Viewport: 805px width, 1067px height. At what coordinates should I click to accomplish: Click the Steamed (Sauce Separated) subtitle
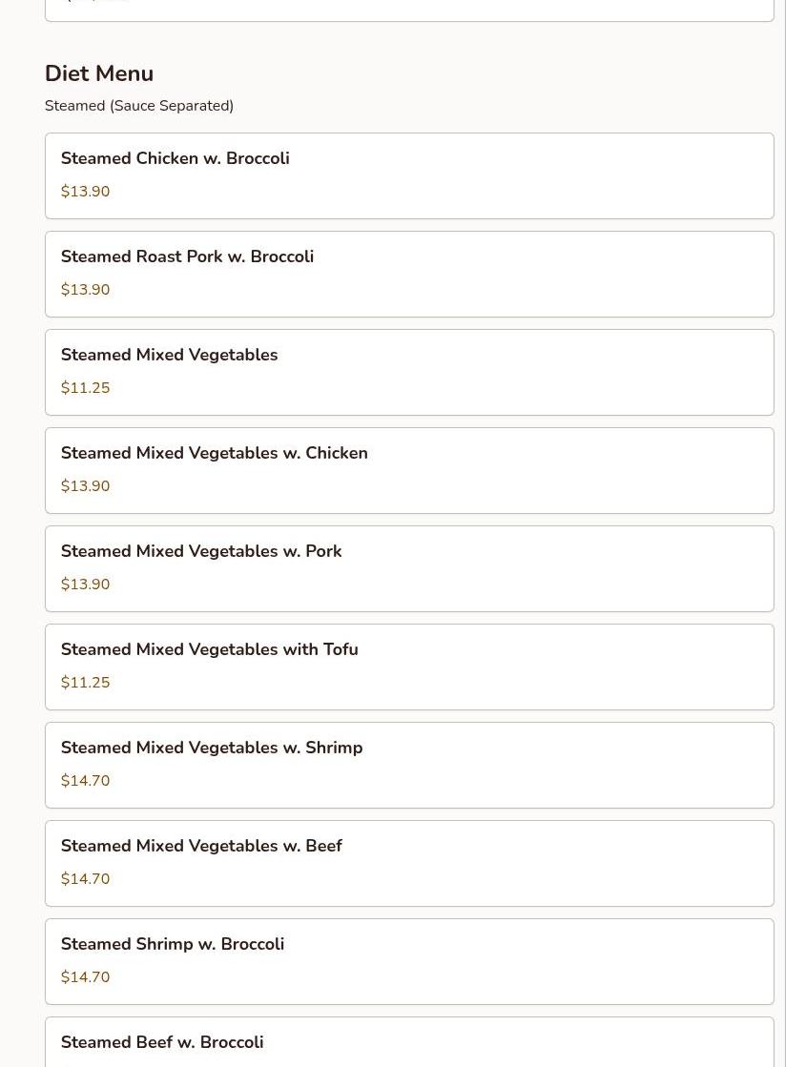139,106
